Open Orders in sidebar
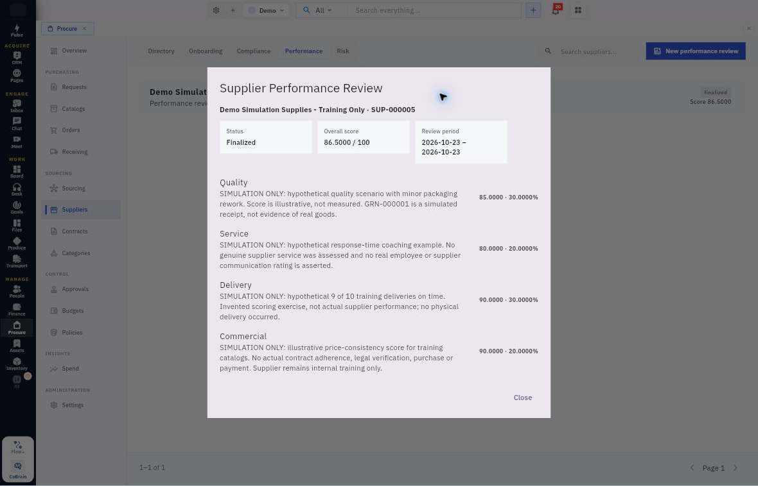 coord(81,130)
